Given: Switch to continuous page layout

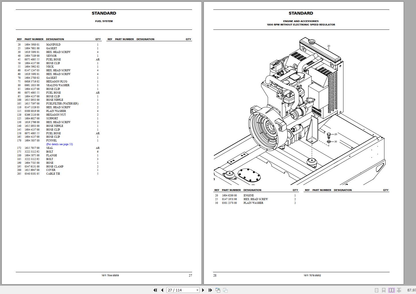Looking at the screenshot, I should pyautogui.click(x=384, y=290).
